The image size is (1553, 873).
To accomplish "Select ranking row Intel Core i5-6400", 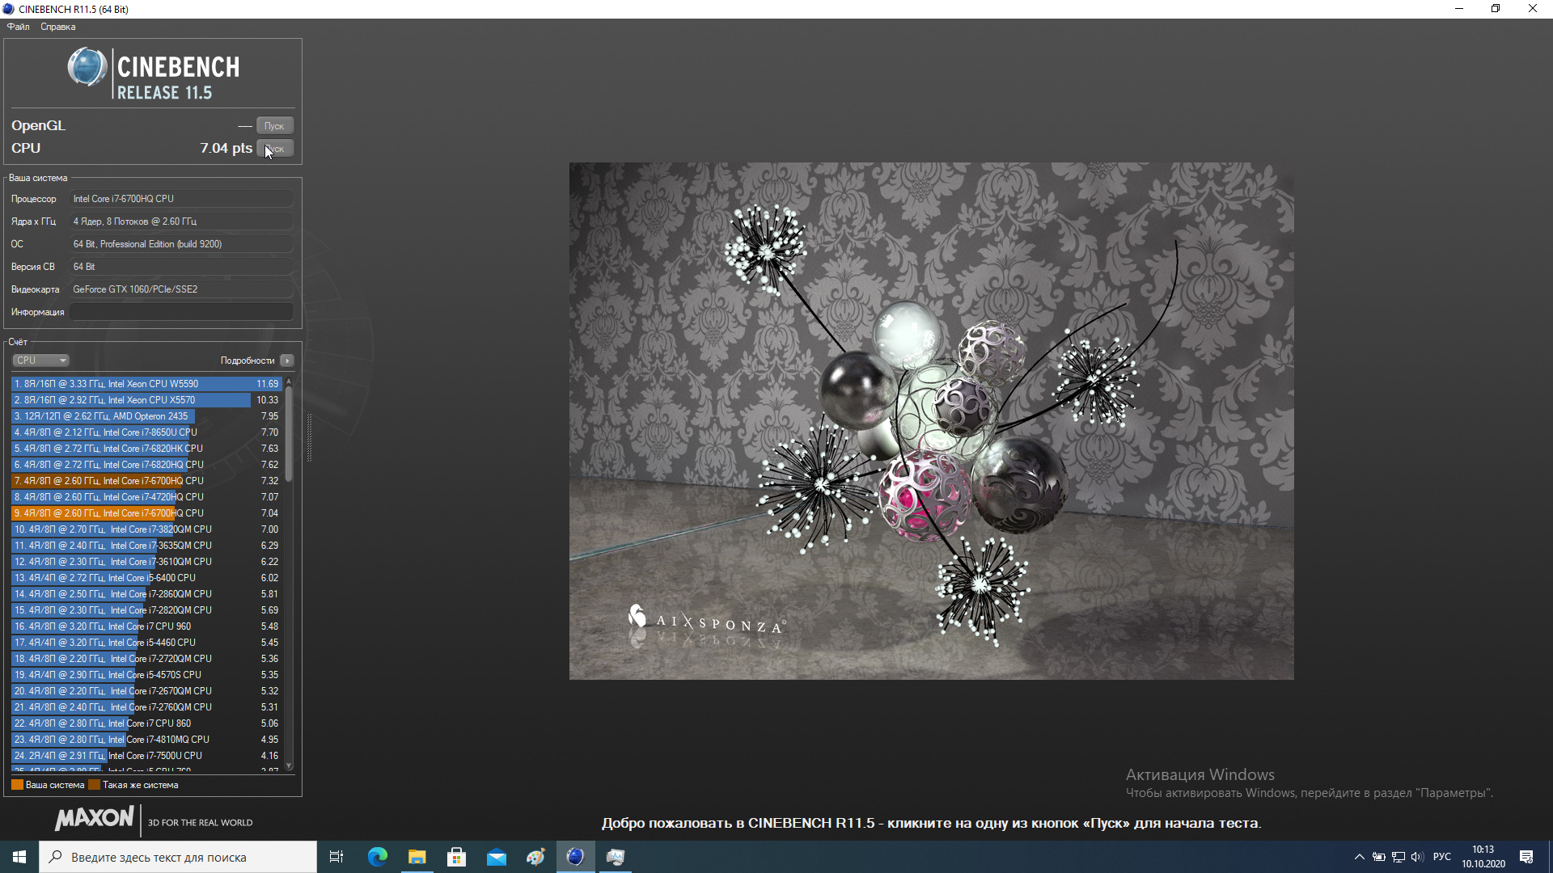I will pos(146,578).
